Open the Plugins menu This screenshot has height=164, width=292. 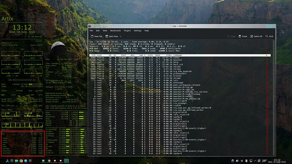click(x=127, y=31)
